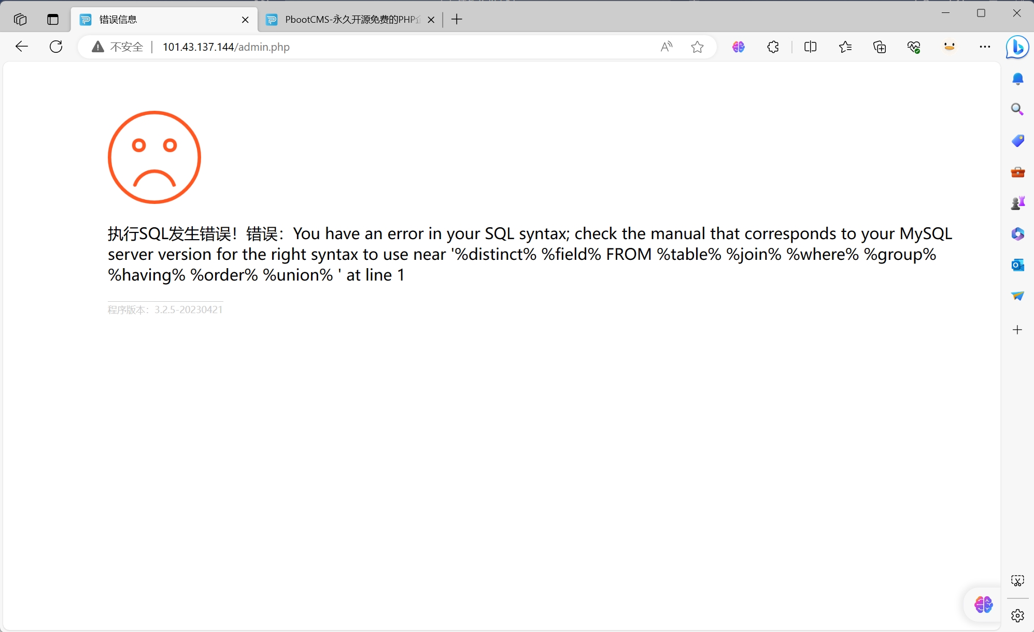Add this page to favorites star
This screenshot has width=1034, height=632.
(697, 47)
